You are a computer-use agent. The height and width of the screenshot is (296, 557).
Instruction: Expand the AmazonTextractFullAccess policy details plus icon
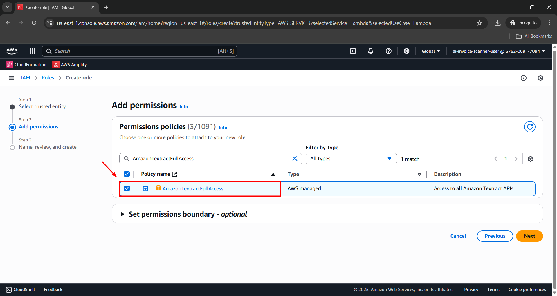click(145, 188)
